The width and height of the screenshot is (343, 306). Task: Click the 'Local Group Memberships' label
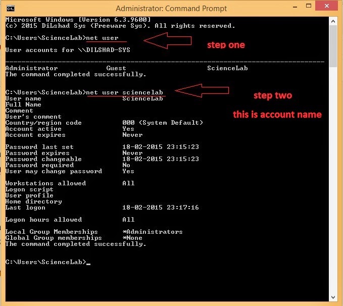click(52, 232)
